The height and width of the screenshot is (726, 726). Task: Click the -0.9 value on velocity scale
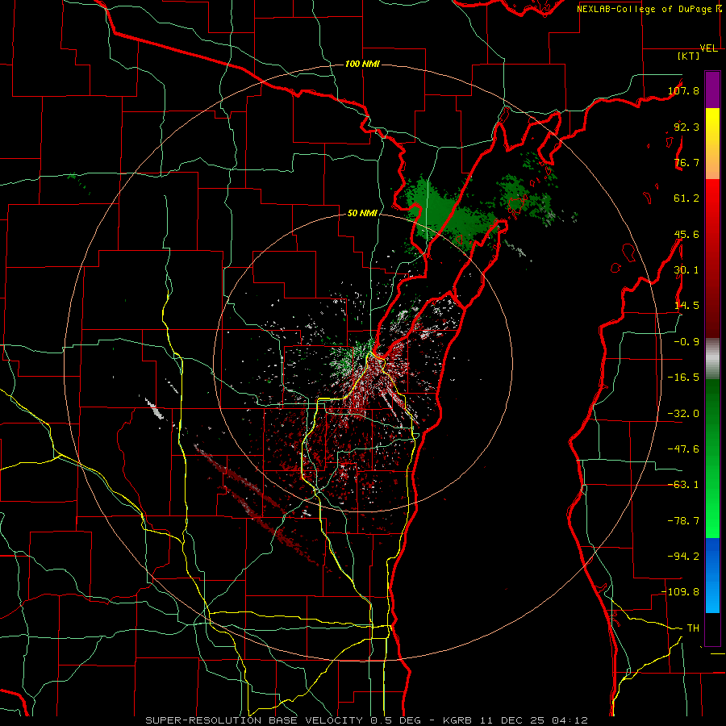(x=686, y=342)
